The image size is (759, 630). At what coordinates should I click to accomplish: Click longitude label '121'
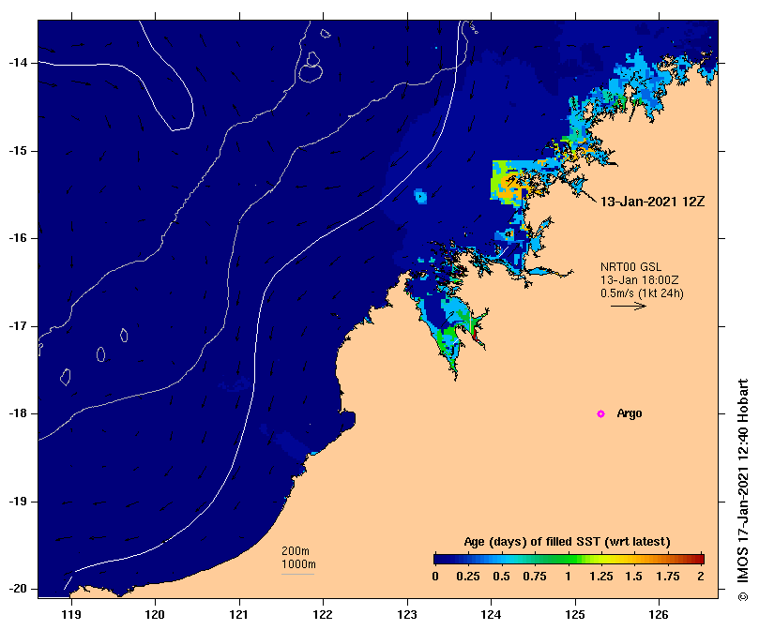[239, 614]
